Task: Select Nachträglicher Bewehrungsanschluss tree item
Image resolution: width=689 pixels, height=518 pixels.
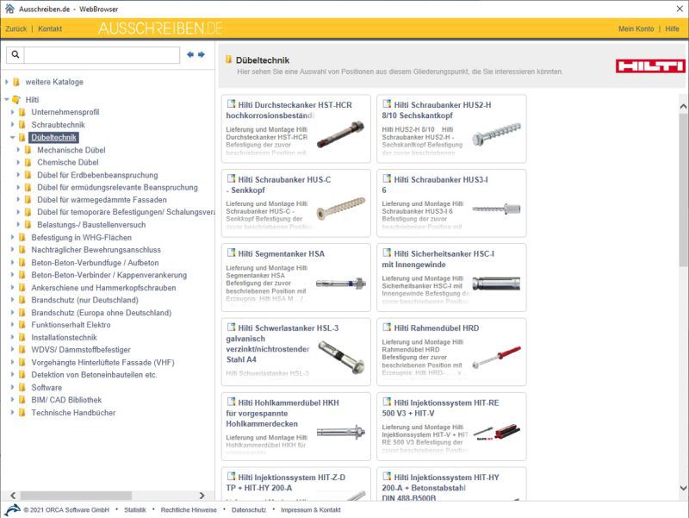Action: (96, 250)
